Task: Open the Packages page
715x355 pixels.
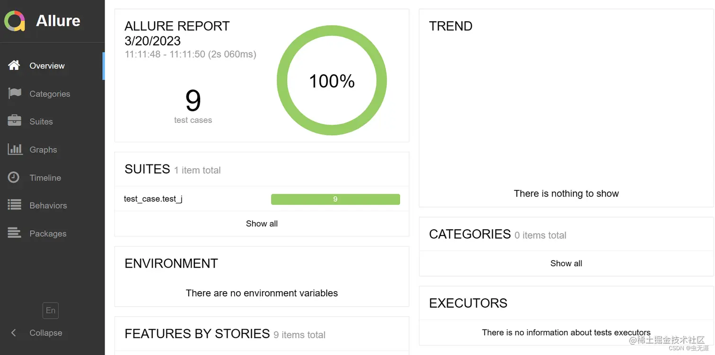Action: pyautogui.click(x=52, y=234)
